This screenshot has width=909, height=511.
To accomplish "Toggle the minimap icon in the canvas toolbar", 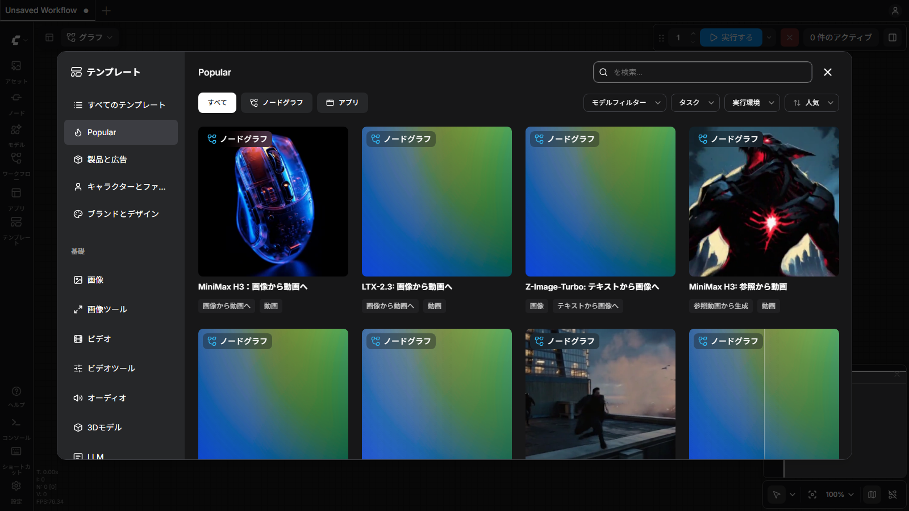I will 872,495.
